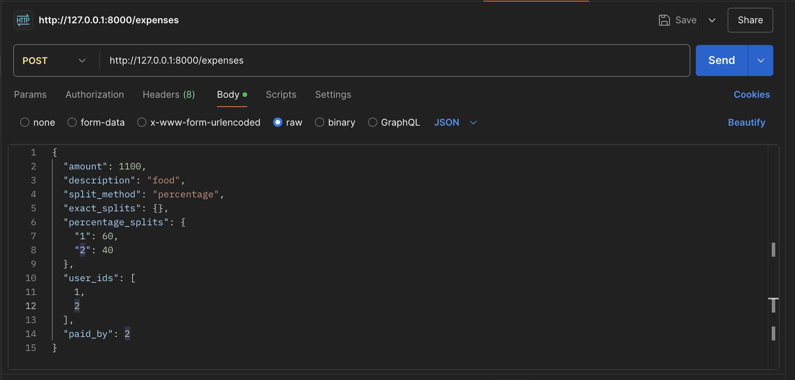Select the GraphQL radio button
This screenshot has width=795, height=380.
(373, 123)
